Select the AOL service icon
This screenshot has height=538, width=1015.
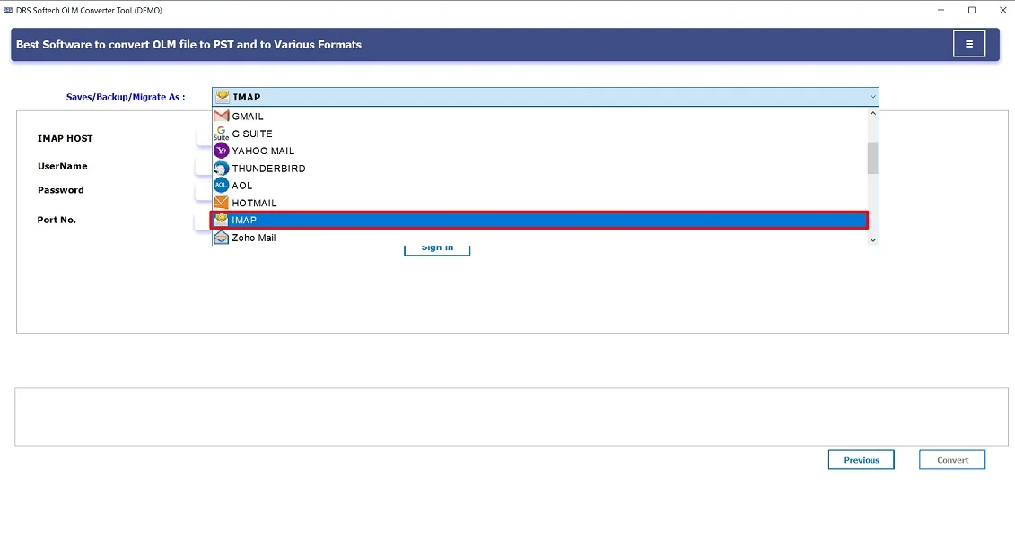(221, 185)
